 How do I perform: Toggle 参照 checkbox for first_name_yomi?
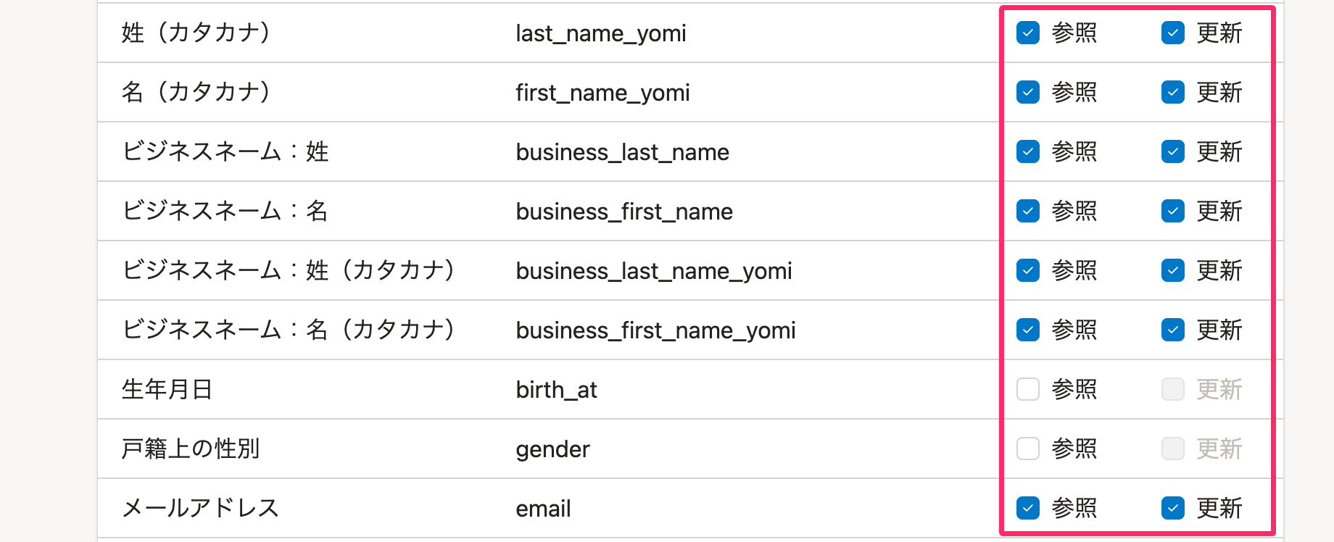(x=1027, y=92)
